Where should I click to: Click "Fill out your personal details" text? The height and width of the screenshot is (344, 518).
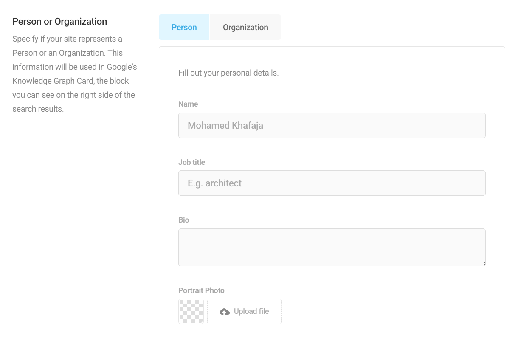point(228,73)
